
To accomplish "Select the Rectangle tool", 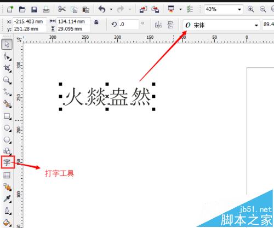I will click(x=7, y=116).
